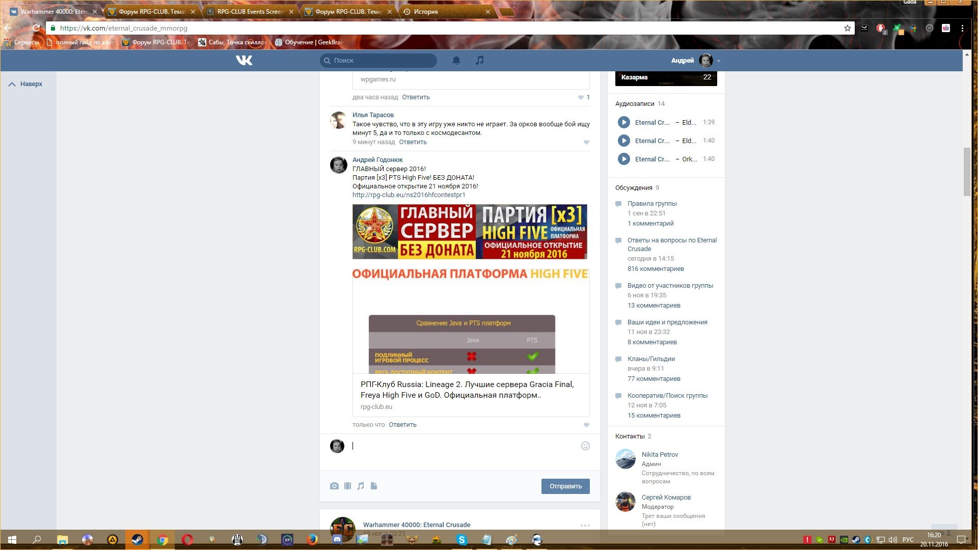Attach a document to comment
The width and height of the screenshot is (978, 550).
374,486
